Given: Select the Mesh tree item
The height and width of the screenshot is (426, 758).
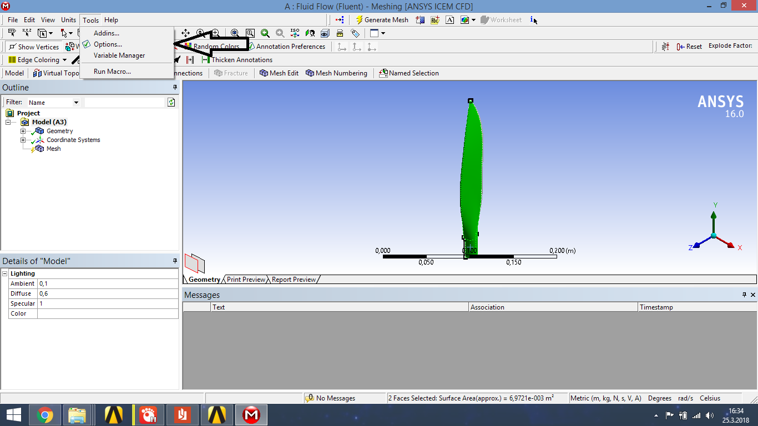Looking at the screenshot, I should click(53, 149).
